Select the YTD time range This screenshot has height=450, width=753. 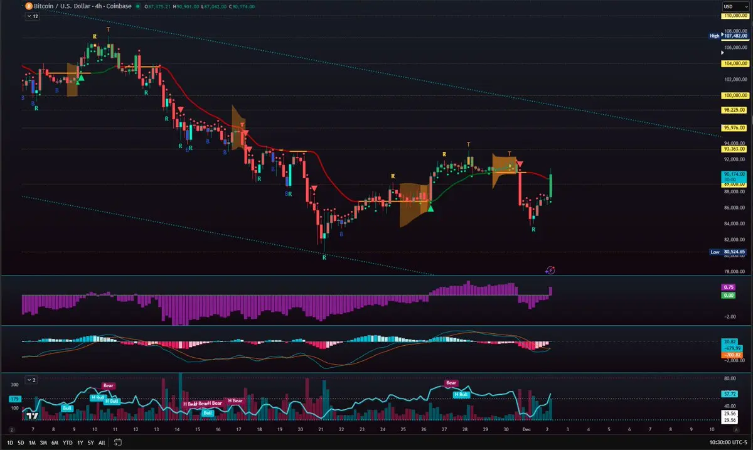pos(67,442)
